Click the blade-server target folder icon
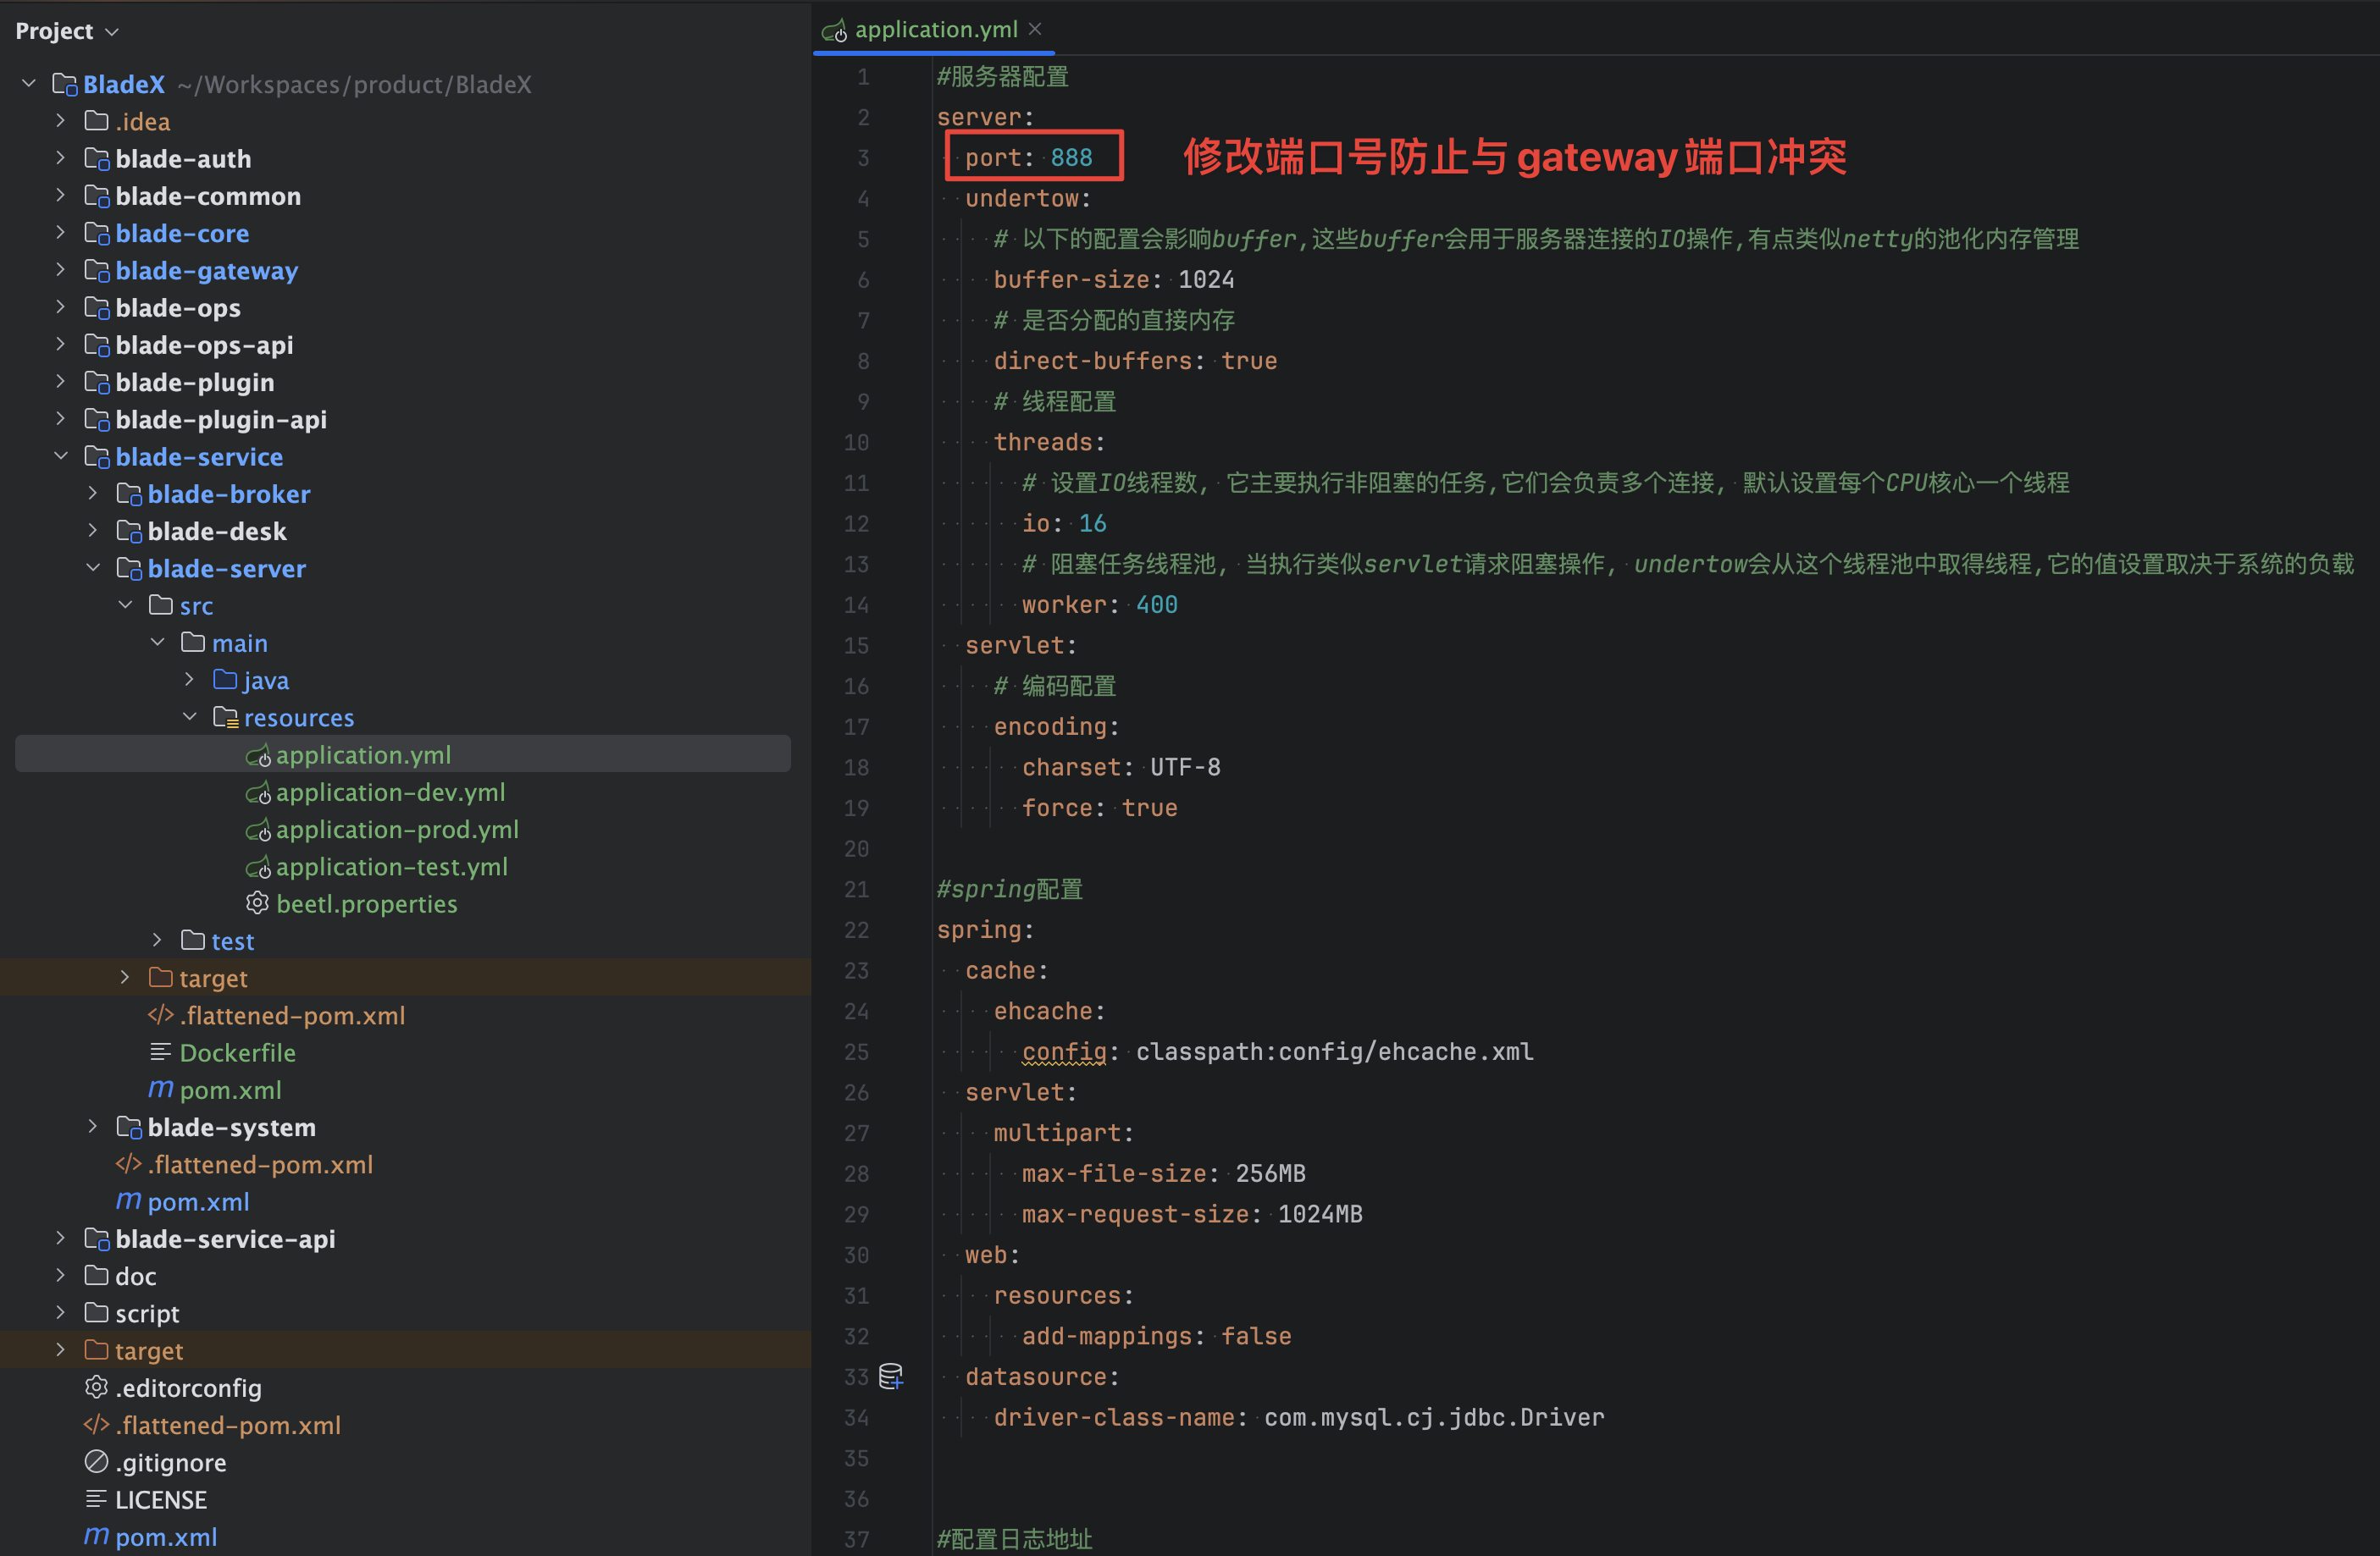2380x1556 pixels. [161, 978]
